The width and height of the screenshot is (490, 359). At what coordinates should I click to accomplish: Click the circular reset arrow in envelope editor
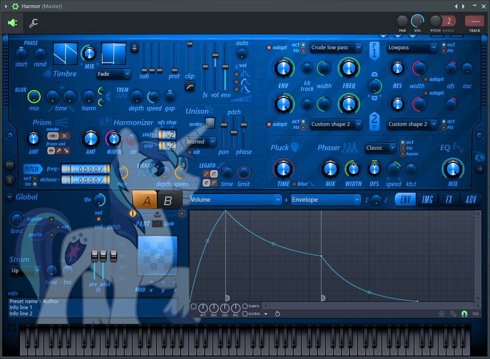click(x=277, y=314)
